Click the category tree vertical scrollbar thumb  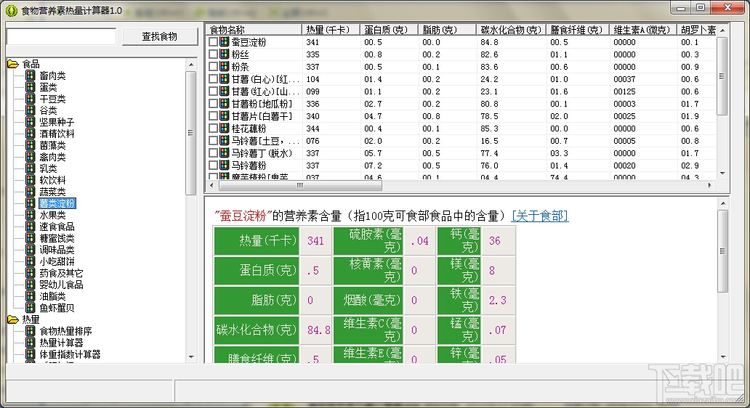pyautogui.click(x=191, y=133)
